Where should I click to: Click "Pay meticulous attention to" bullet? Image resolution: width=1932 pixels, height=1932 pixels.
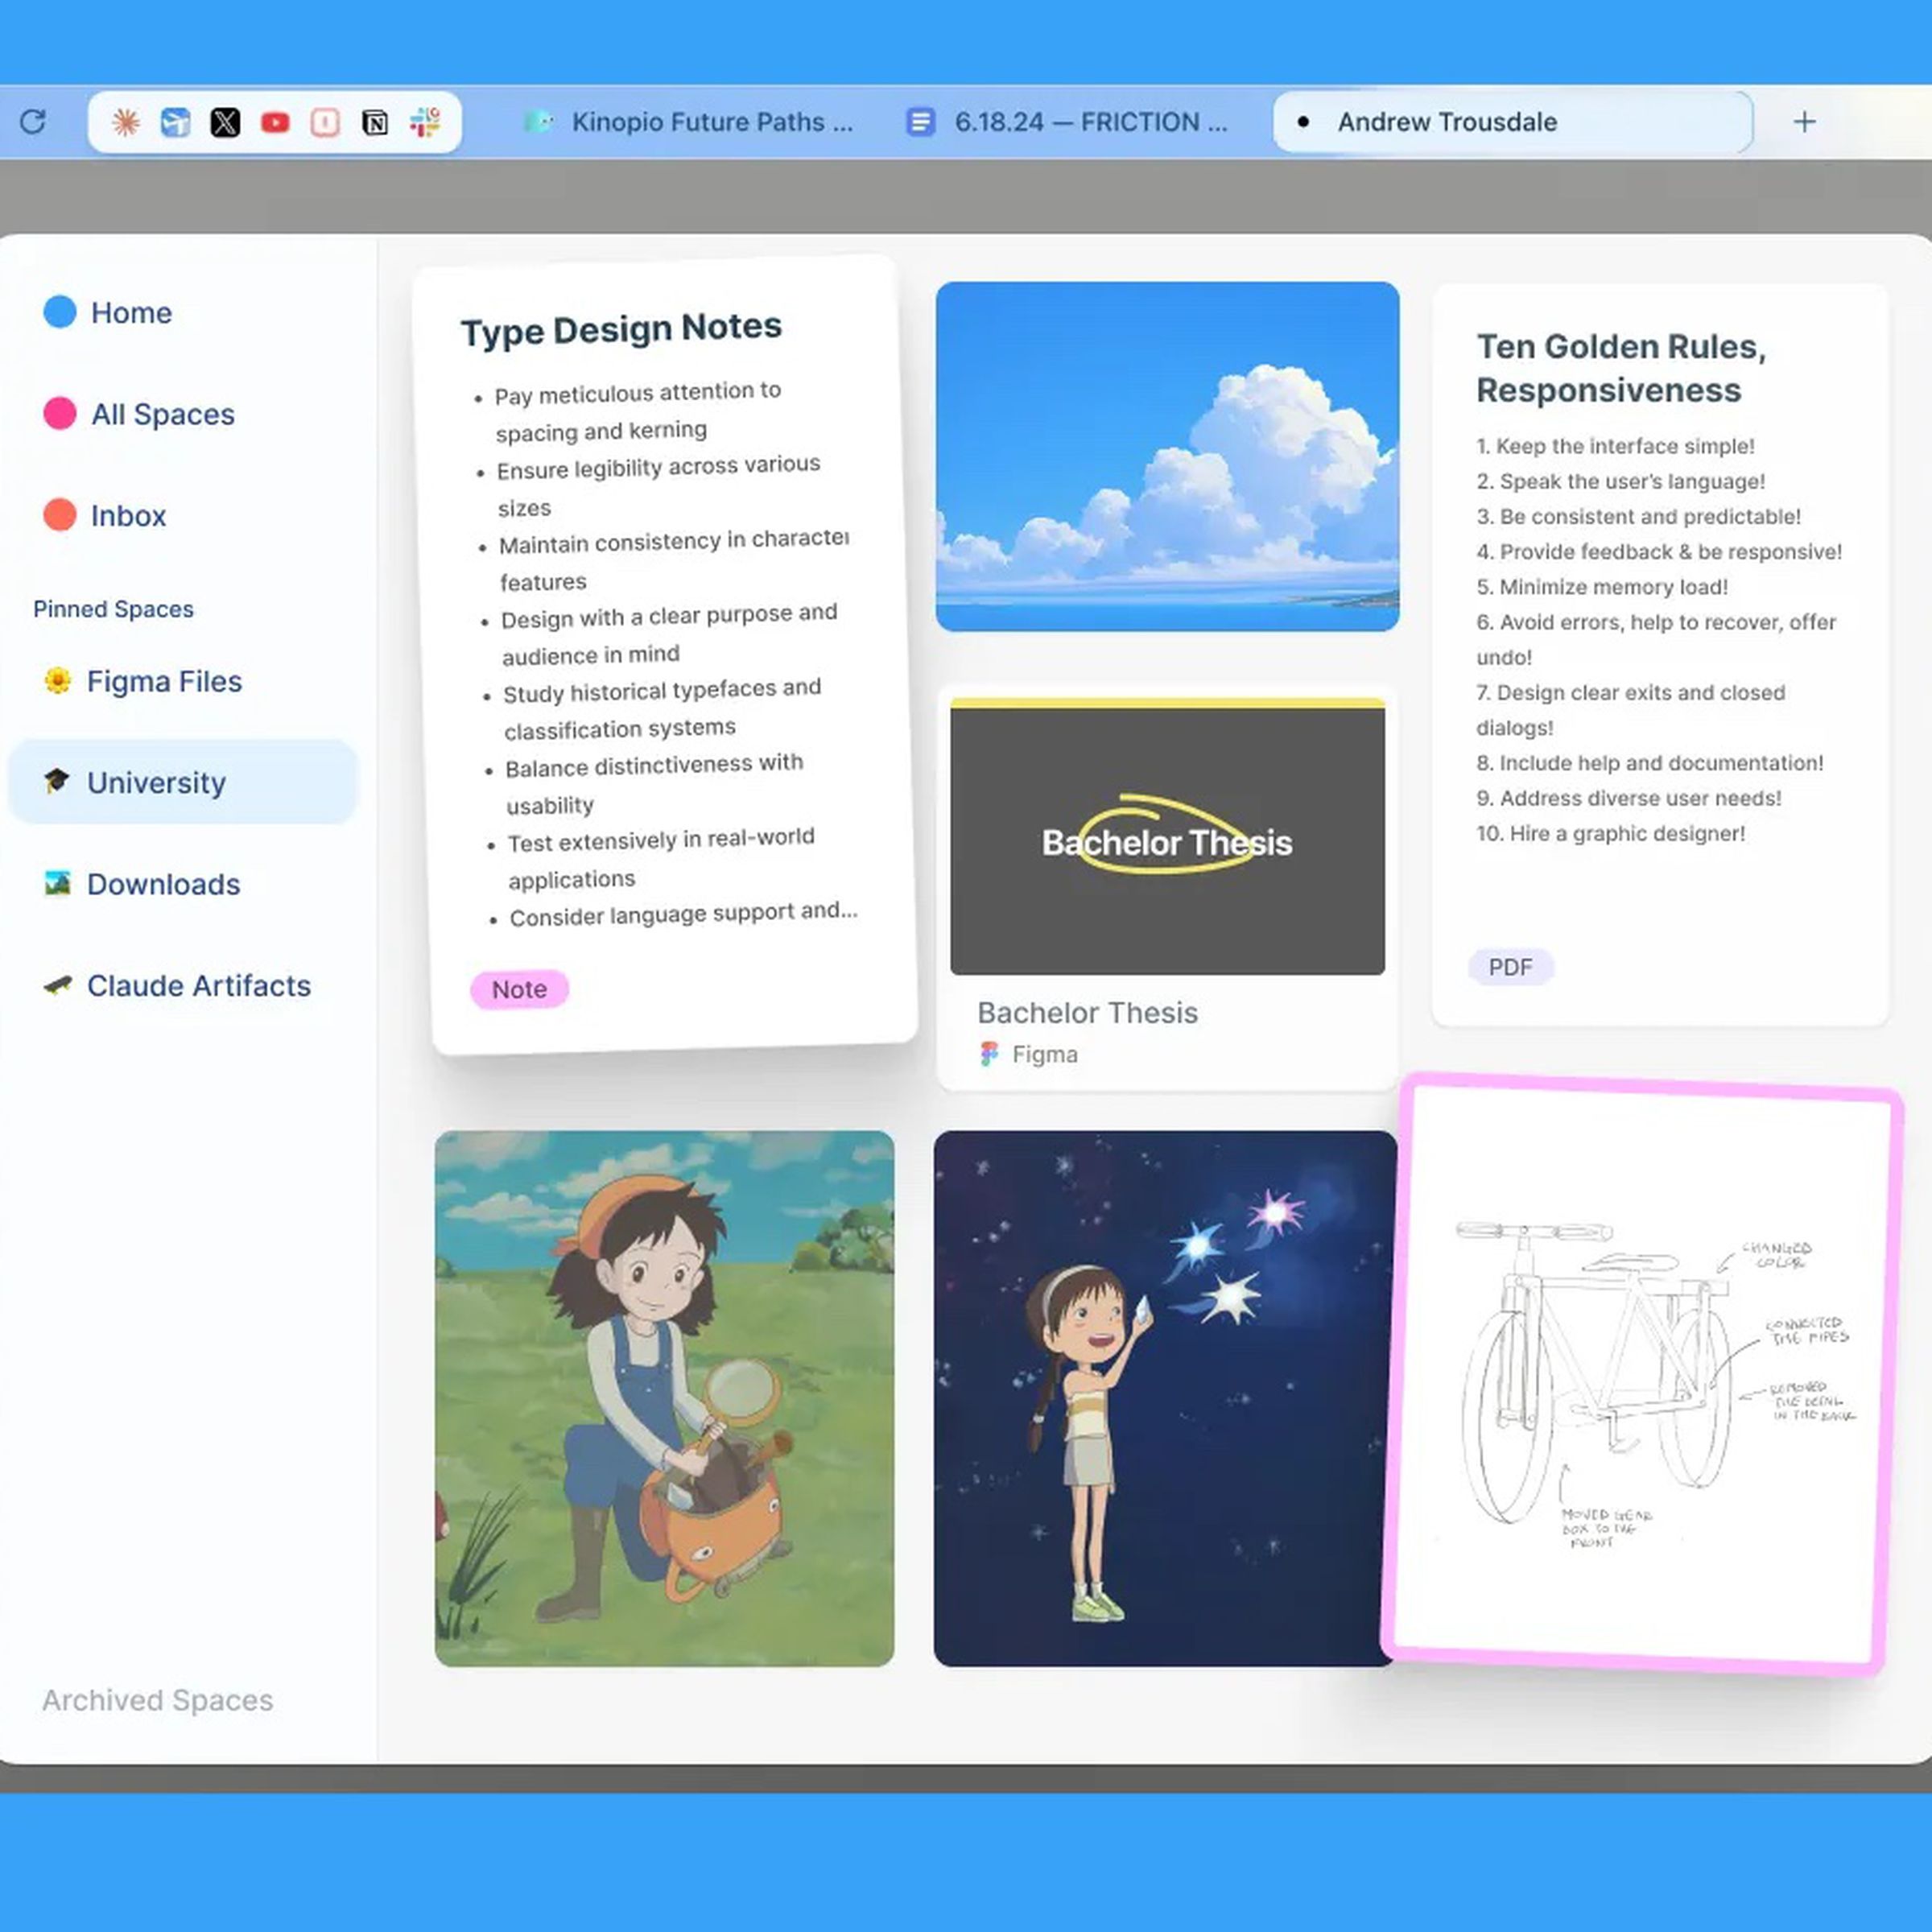click(637, 393)
